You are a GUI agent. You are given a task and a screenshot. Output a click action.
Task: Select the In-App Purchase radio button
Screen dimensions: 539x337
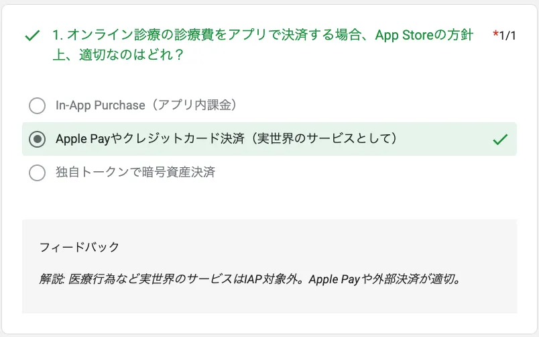pyautogui.click(x=38, y=105)
